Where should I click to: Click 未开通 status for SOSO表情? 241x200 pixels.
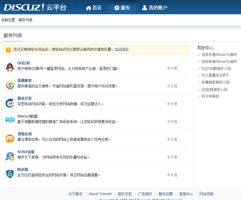(172, 157)
